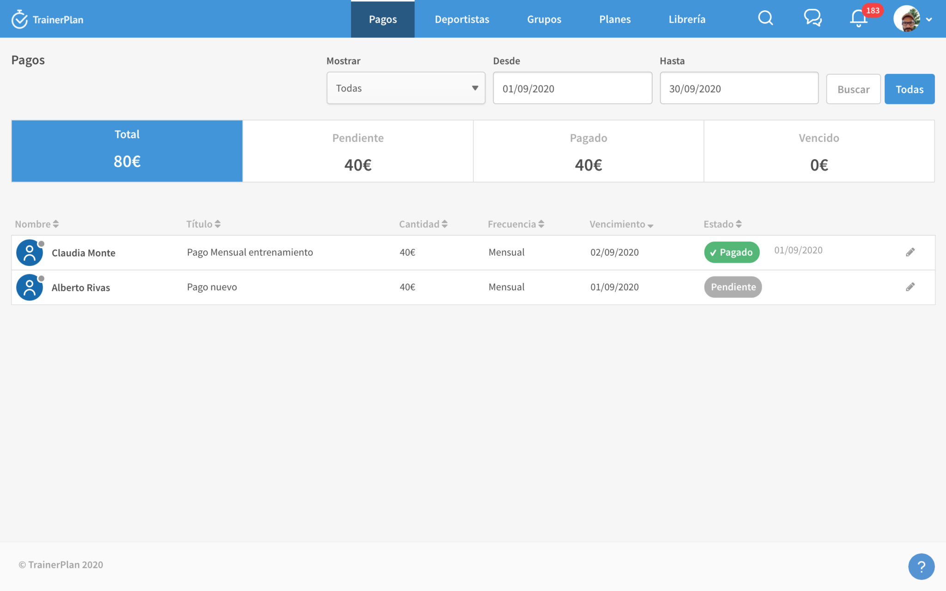Click Claudia Monte's avatar icon
Viewport: 946px width, 591px height.
pyautogui.click(x=30, y=253)
